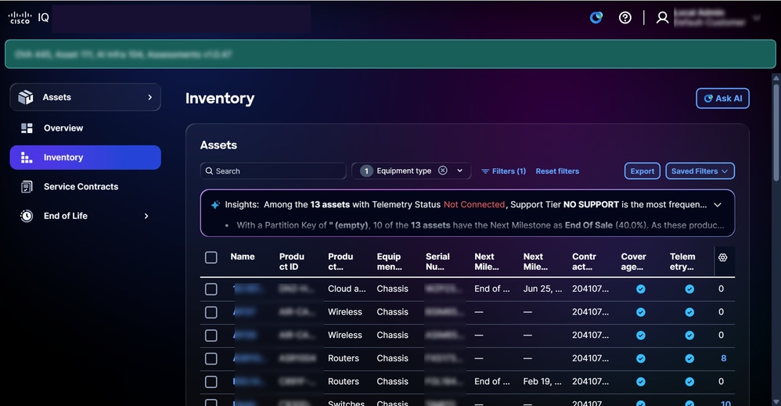Click the magnifier icon in Search box
The width and height of the screenshot is (781, 406).
tap(209, 171)
